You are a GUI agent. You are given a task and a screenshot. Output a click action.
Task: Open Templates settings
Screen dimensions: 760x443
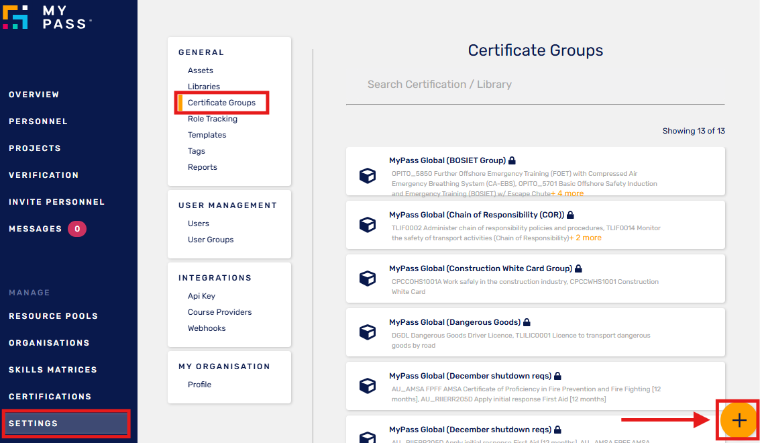[207, 135]
